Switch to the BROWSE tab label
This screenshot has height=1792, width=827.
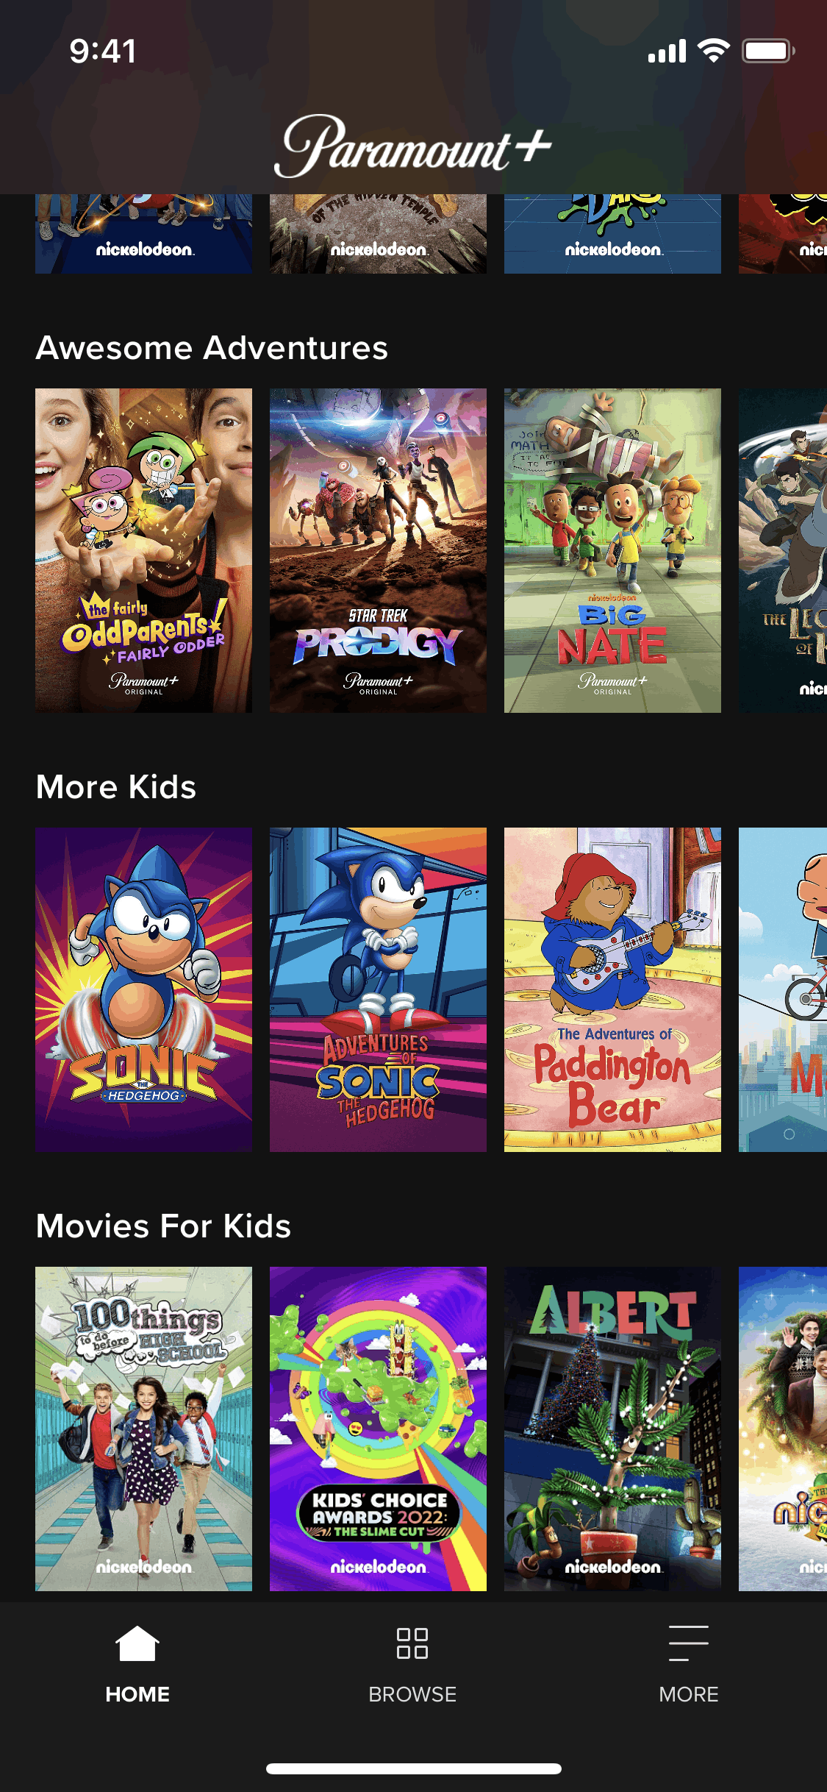[412, 1694]
